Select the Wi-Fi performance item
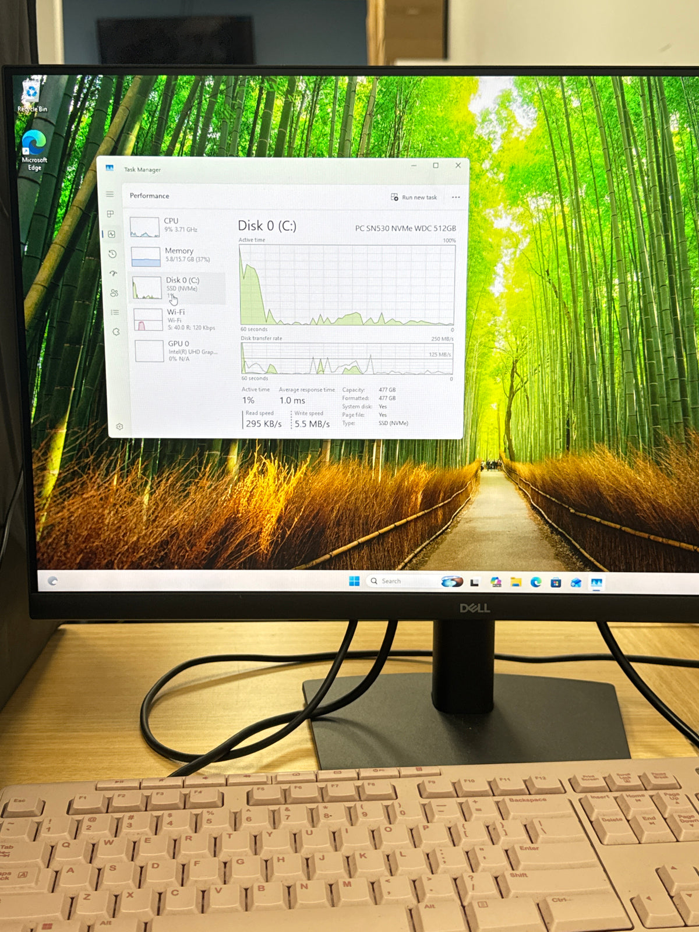The width and height of the screenshot is (699, 932). [x=178, y=320]
